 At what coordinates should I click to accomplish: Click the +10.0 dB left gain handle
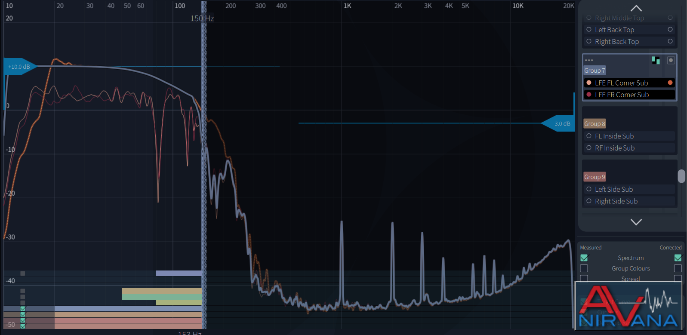(x=20, y=67)
